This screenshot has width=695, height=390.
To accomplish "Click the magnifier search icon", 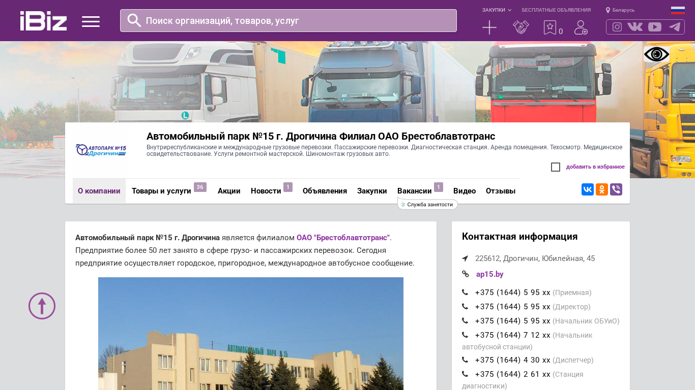I will pyautogui.click(x=134, y=20).
